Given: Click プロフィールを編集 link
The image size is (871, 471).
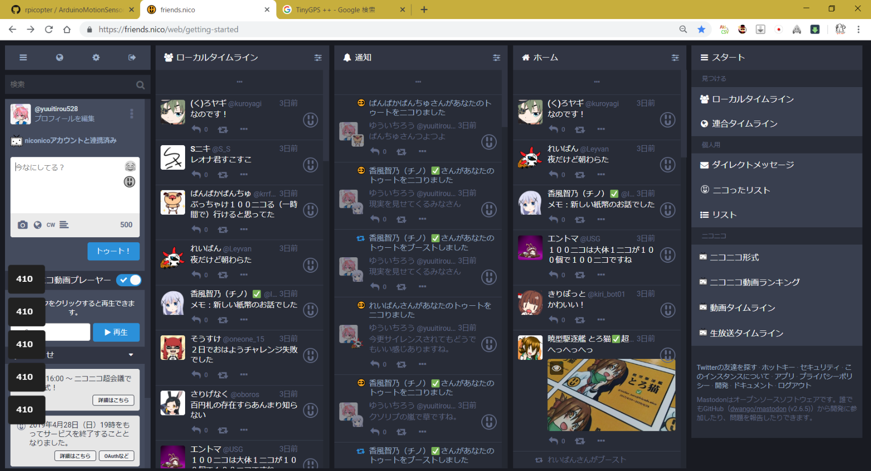Looking at the screenshot, I should [x=65, y=119].
